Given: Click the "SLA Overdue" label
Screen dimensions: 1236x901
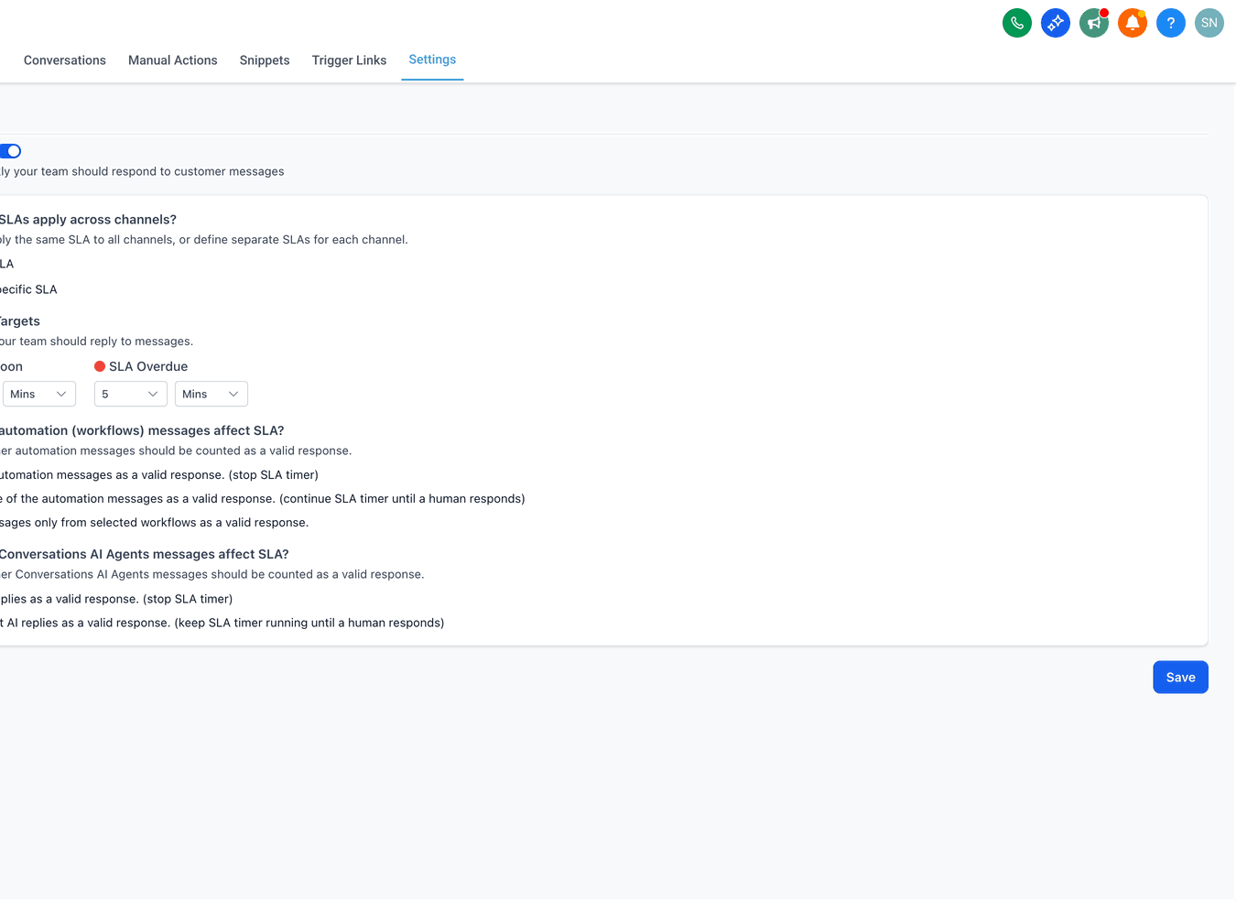Looking at the screenshot, I should coord(148,366).
